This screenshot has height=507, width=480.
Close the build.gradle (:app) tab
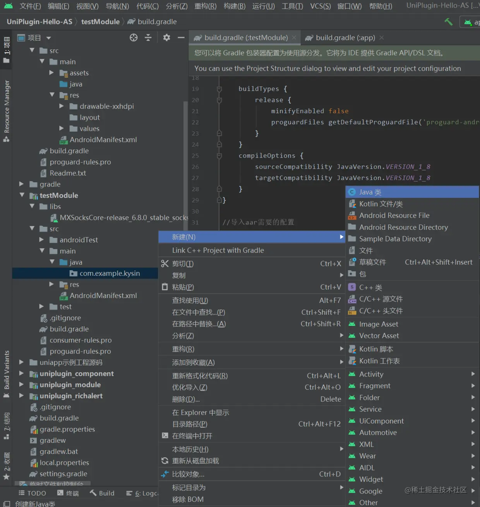point(382,38)
